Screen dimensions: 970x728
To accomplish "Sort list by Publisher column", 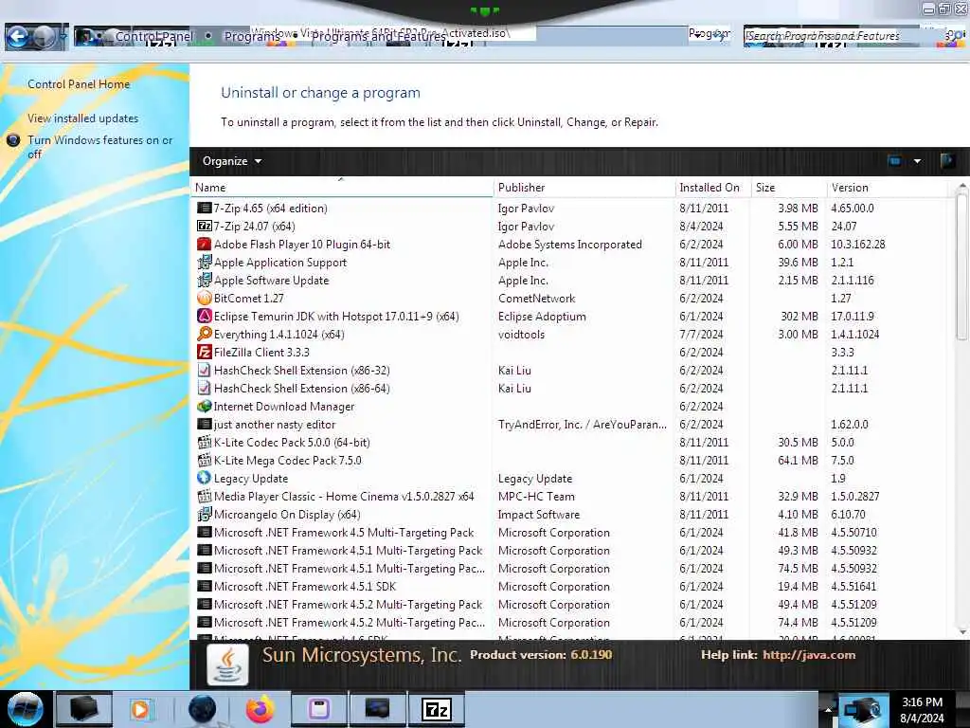I will pyautogui.click(x=584, y=188).
